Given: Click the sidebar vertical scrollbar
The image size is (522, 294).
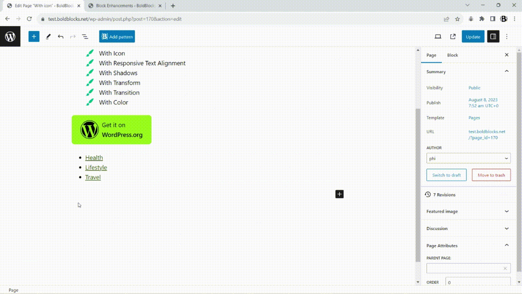Looking at the screenshot, I should pos(519,161).
